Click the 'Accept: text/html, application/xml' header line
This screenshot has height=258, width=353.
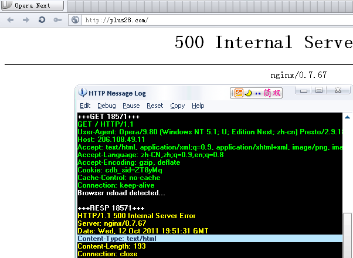coord(210,147)
